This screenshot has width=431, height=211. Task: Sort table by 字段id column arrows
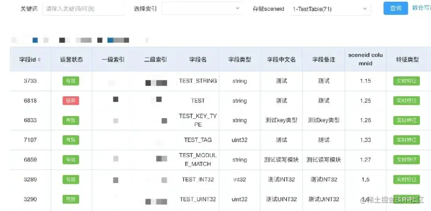39,59
